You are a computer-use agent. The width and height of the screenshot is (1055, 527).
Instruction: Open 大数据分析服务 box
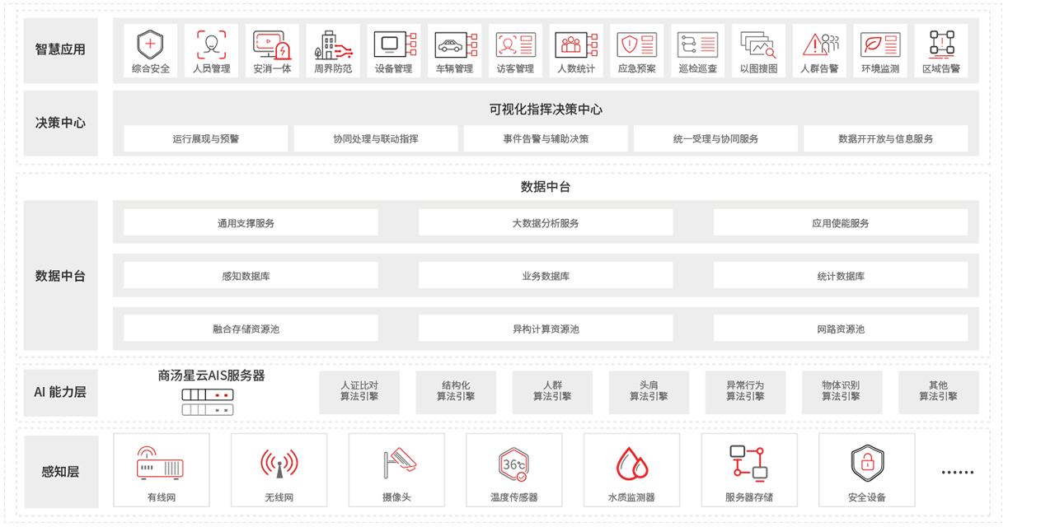[x=546, y=222]
